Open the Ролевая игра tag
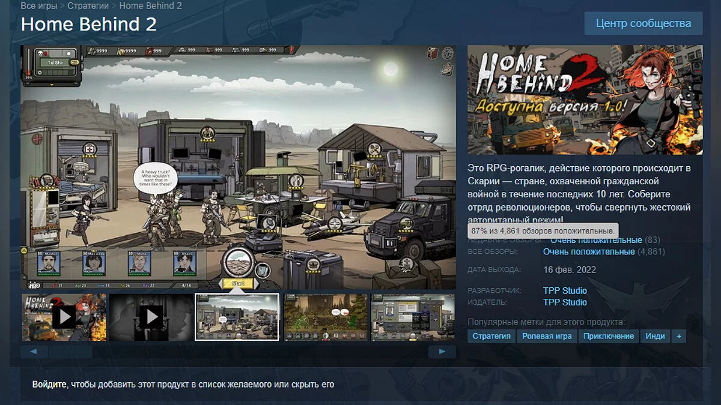The image size is (721, 405). (x=547, y=336)
